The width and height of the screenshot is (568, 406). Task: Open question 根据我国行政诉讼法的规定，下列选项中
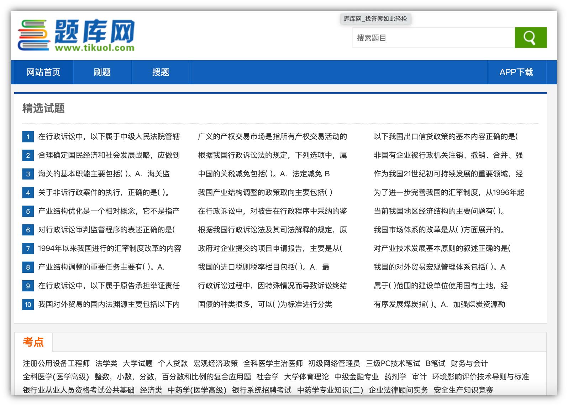tap(273, 155)
